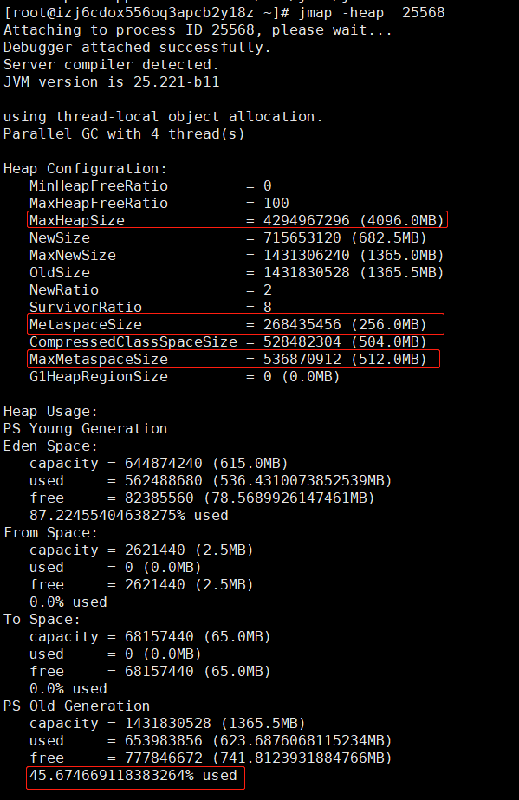Click the PS Old Generation heading
This screenshot has height=800, width=519.
click(76, 706)
